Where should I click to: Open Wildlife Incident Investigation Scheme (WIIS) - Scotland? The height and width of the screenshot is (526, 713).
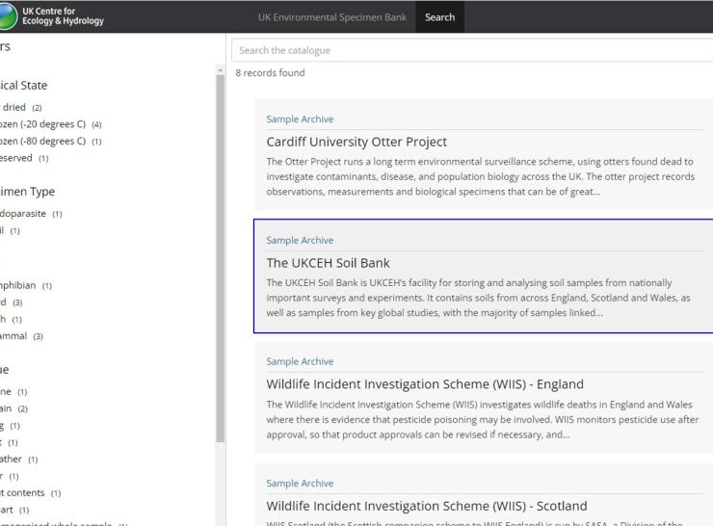427,506
